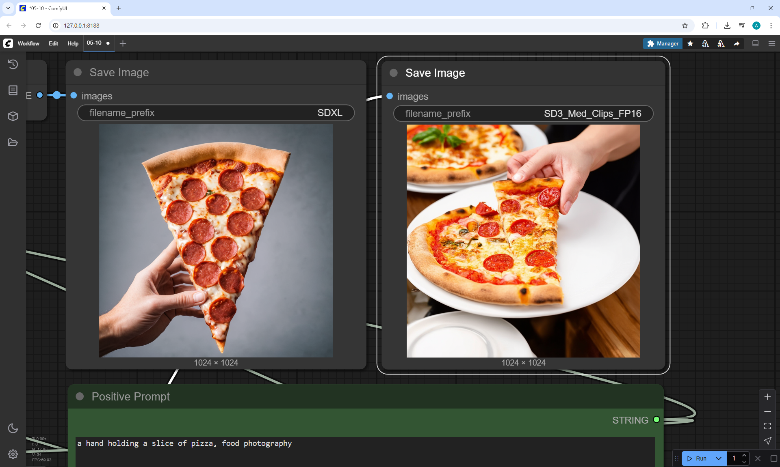Collapse the Positive Prompt node dot
The image size is (780, 467).
[80, 396]
